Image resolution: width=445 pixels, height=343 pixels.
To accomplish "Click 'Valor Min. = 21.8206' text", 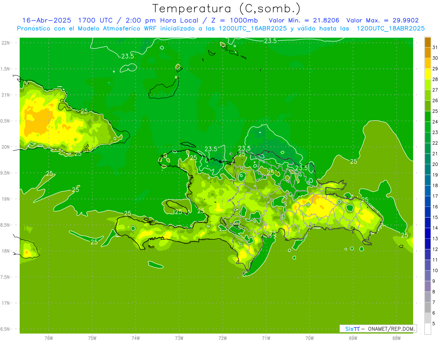I will (304, 20).
